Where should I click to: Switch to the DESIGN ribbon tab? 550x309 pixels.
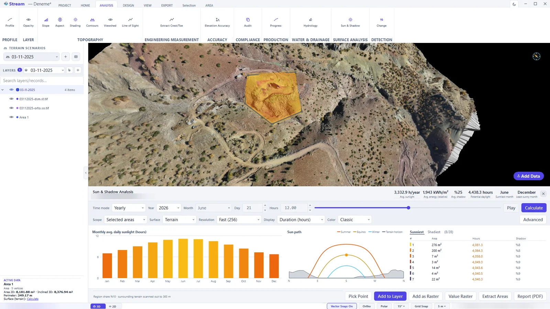coord(129,5)
